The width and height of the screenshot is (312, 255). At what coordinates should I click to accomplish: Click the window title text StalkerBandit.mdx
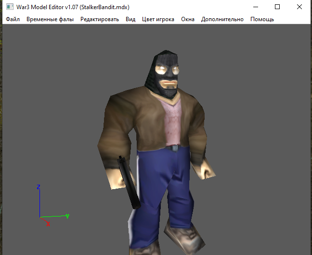coord(104,7)
